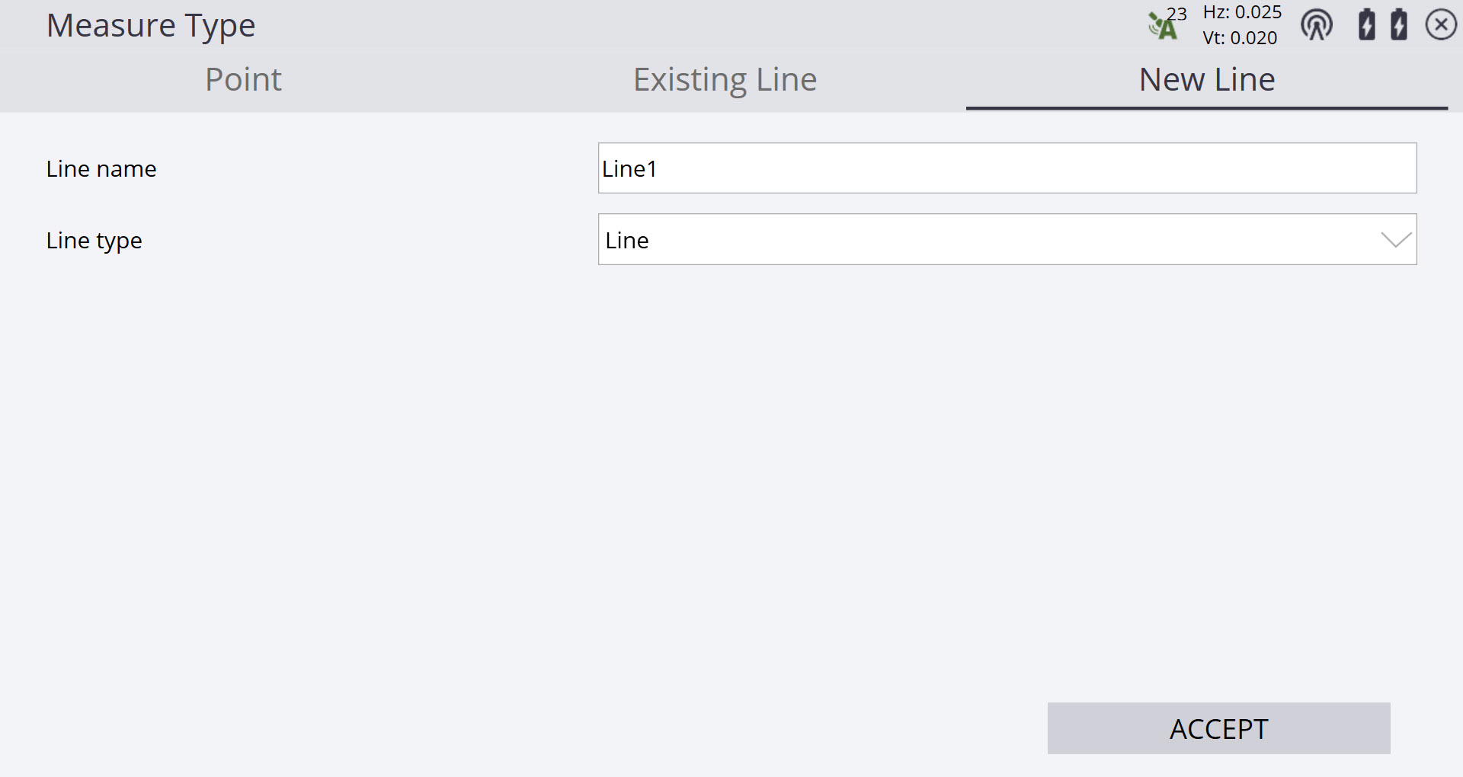
Task: Close the Measure Type screen
Action: click(x=1441, y=25)
